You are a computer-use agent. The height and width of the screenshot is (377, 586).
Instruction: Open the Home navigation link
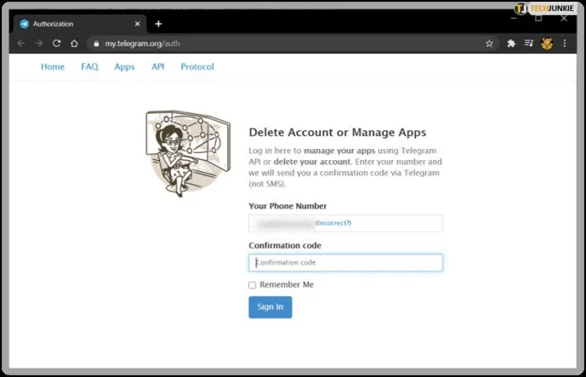(53, 66)
